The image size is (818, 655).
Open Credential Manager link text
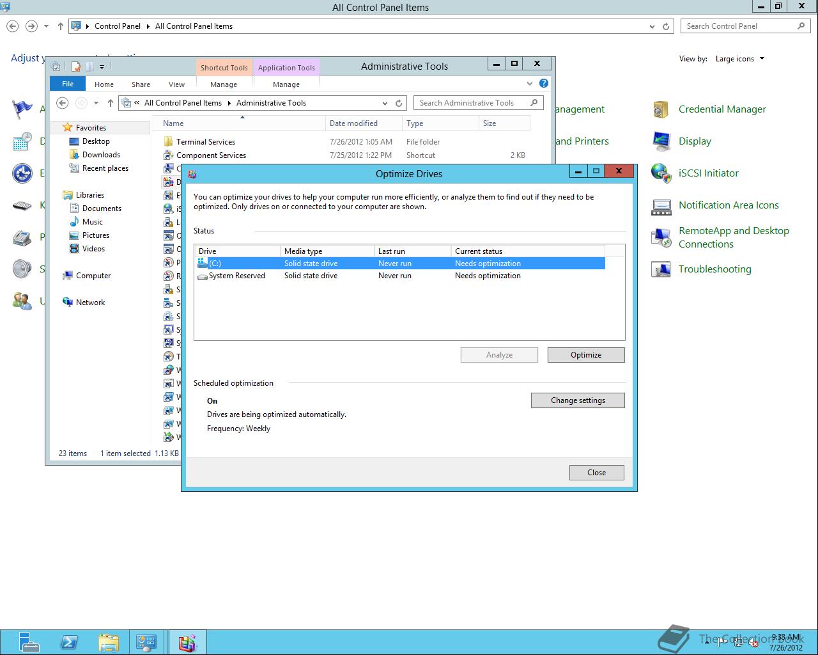[x=722, y=109]
